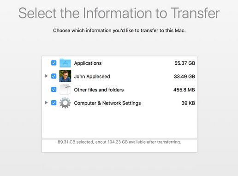Expand the John Appleseed disclosure triangle
Screen dimensions: 238x176
[x=46, y=76]
